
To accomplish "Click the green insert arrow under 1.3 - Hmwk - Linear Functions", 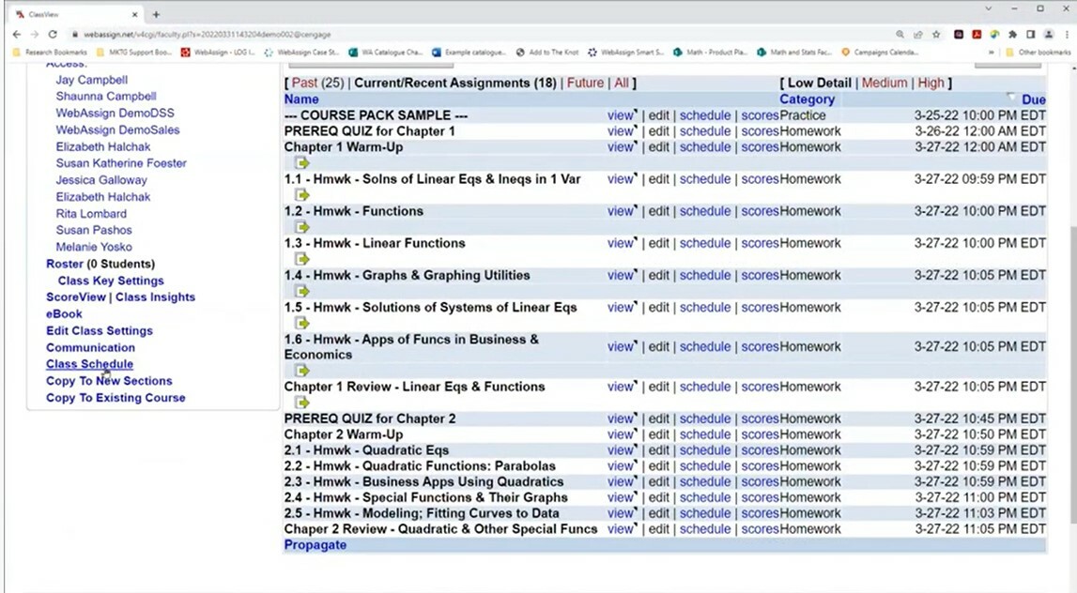I will point(303,259).
